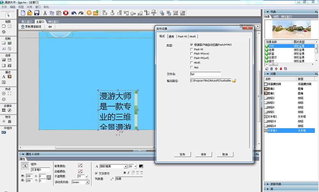Open a project with the folder icon
The width and height of the screenshot is (319, 192).
click(x=30, y=13)
